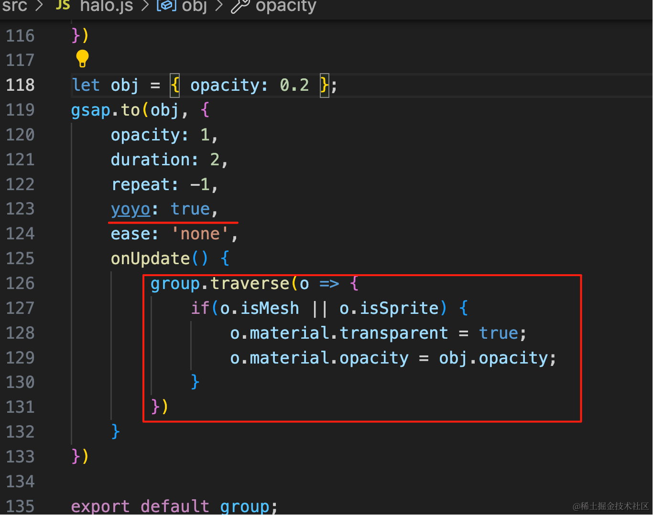
Task: Click 'default' keyword on line 135
Action: 175,506
